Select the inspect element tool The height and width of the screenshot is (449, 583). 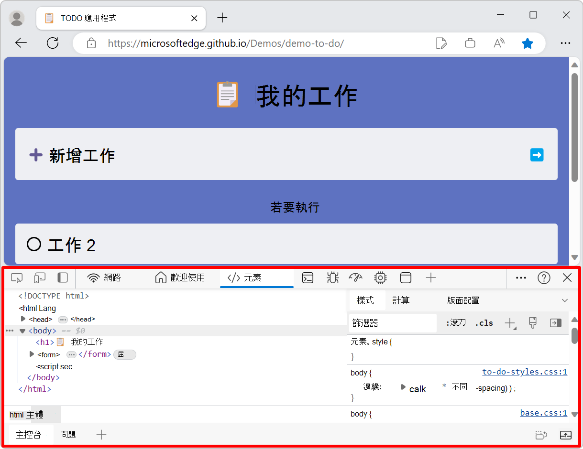pyautogui.click(x=17, y=278)
